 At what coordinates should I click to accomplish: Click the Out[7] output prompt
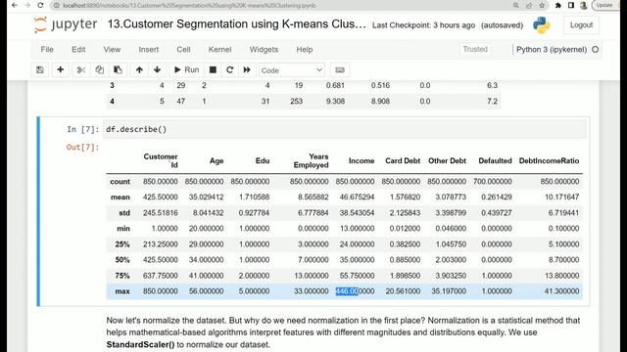pyautogui.click(x=82, y=148)
